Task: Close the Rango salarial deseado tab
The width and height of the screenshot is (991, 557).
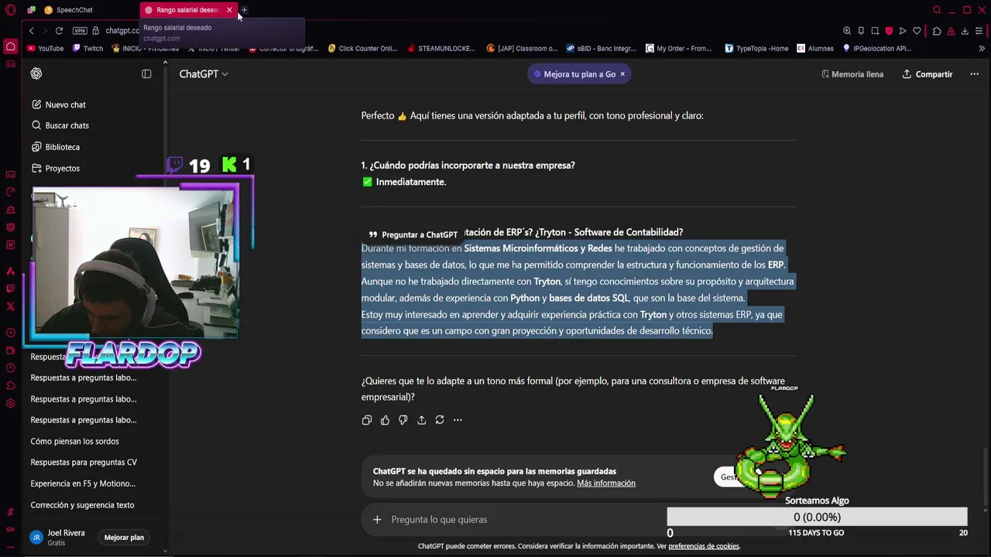Action: pos(229,10)
